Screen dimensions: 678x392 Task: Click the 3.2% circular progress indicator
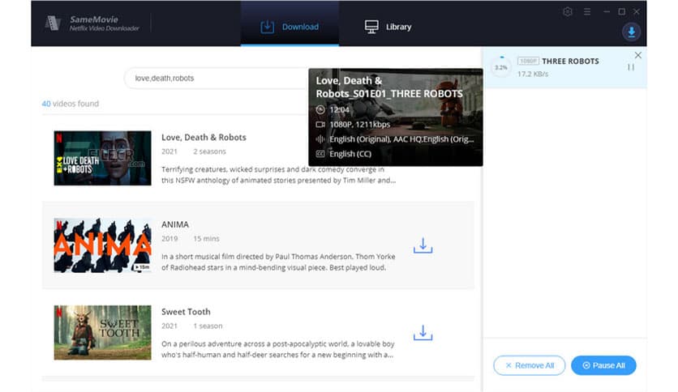point(501,67)
